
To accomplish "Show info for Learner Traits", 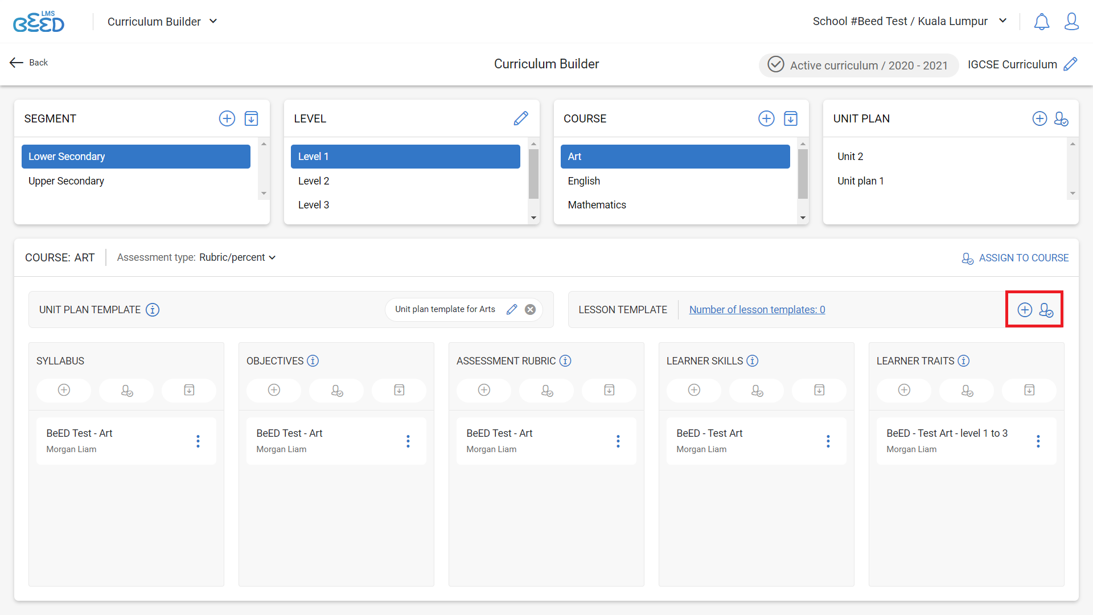I will click(963, 360).
